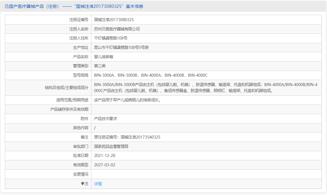Click the 生产地址 label
Viewport: 327px width, 195px height.
pos(81,47)
